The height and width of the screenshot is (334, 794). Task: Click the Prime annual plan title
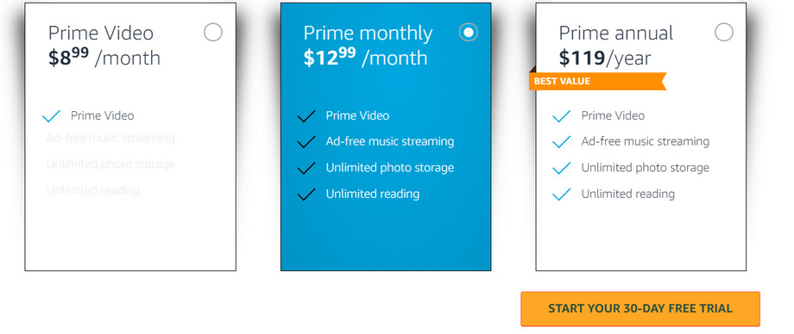(615, 34)
